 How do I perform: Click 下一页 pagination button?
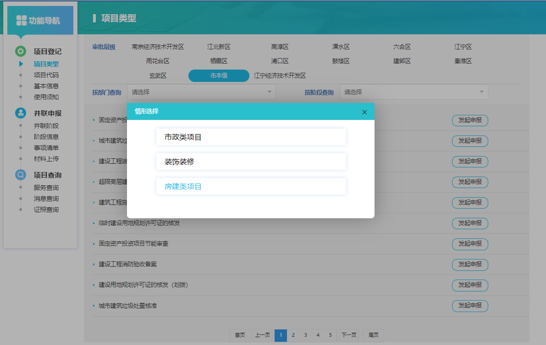[348, 335]
